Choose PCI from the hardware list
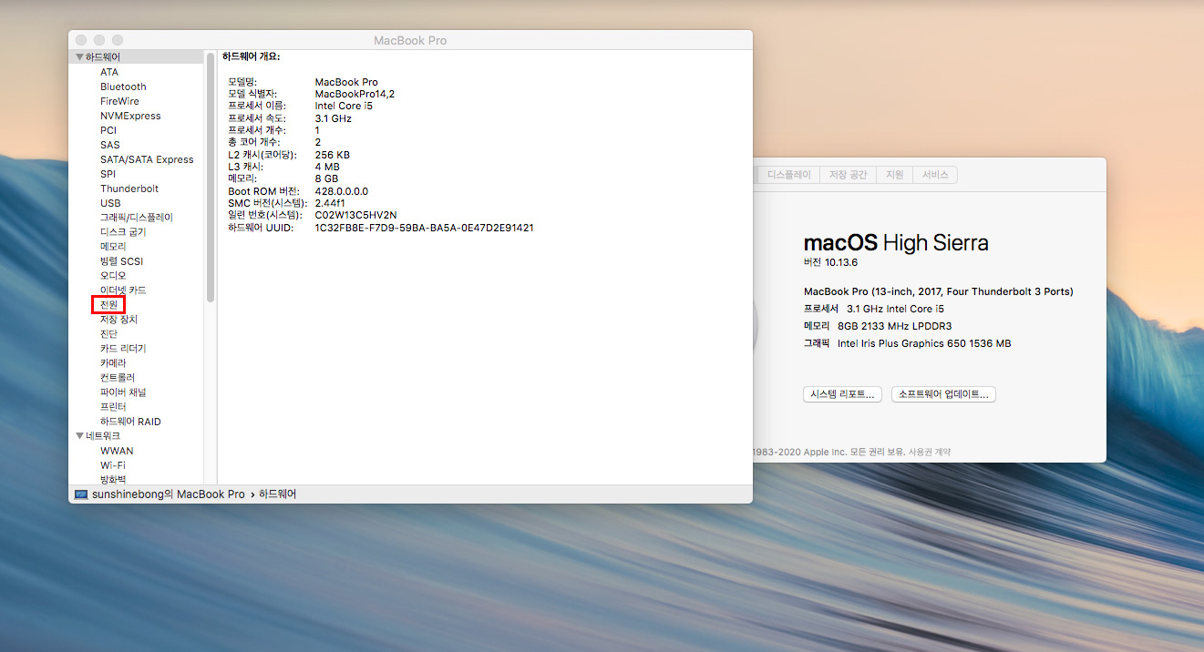 (108, 130)
